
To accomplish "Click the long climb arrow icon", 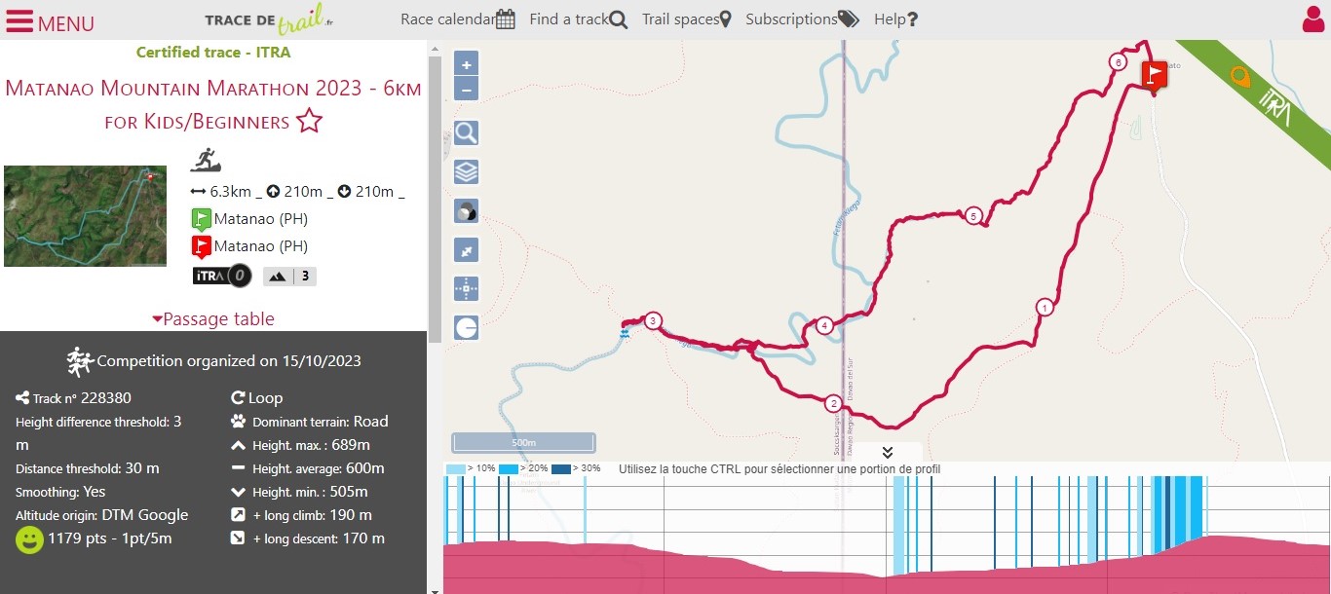I will [x=238, y=515].
